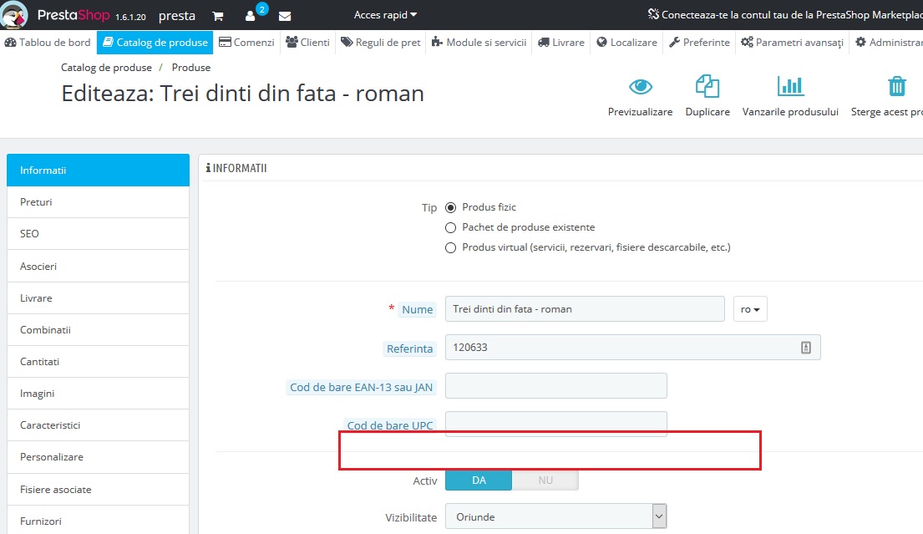Select the Preturi sidebar tab
This screenshot has width=923, height=534.
99,202
